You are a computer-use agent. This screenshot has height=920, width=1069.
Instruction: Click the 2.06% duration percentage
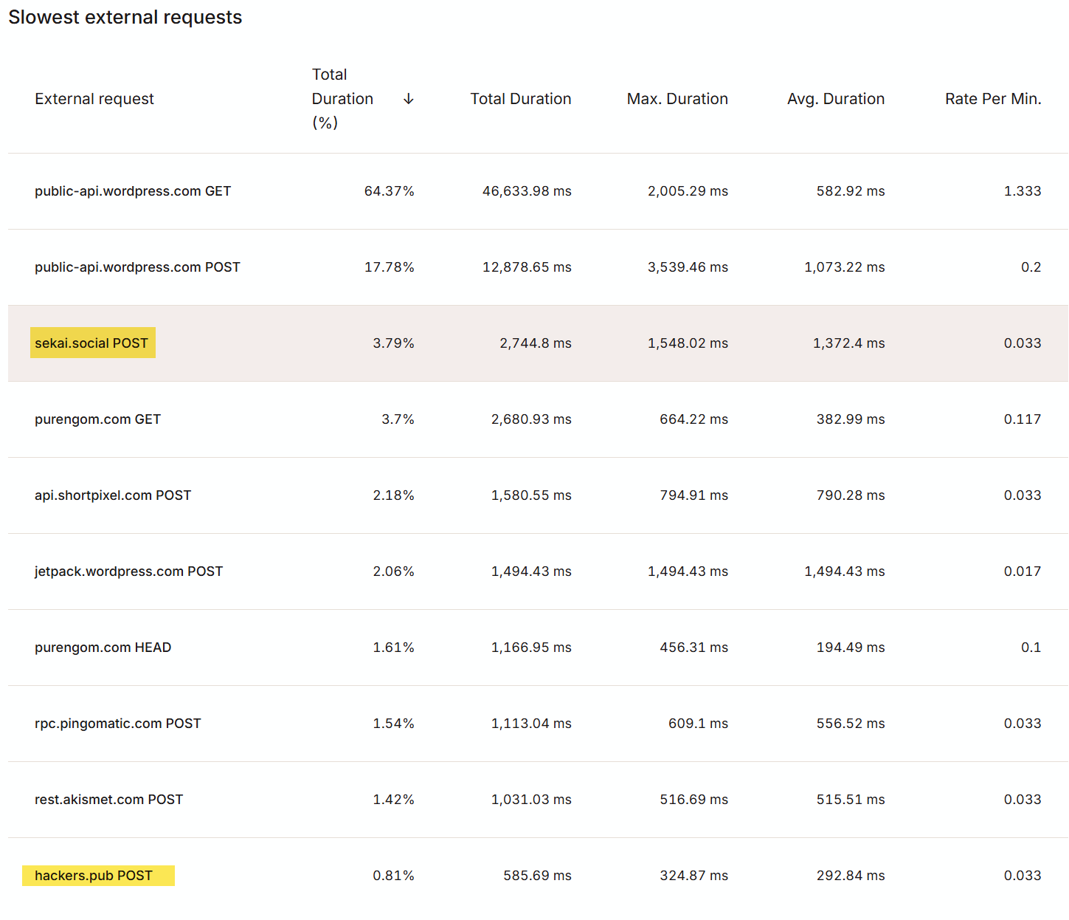point(394,571)
